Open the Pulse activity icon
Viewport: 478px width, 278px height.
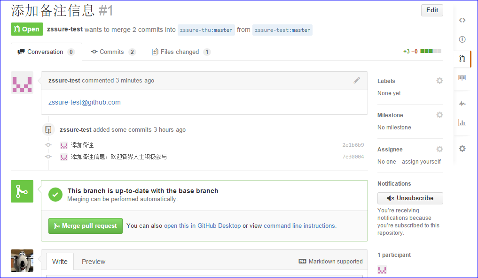(x=462, y=104)
